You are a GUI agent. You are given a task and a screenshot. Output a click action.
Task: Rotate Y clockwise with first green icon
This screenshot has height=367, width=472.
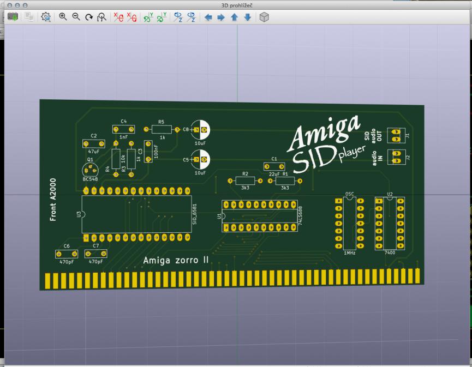coord(148,17)
